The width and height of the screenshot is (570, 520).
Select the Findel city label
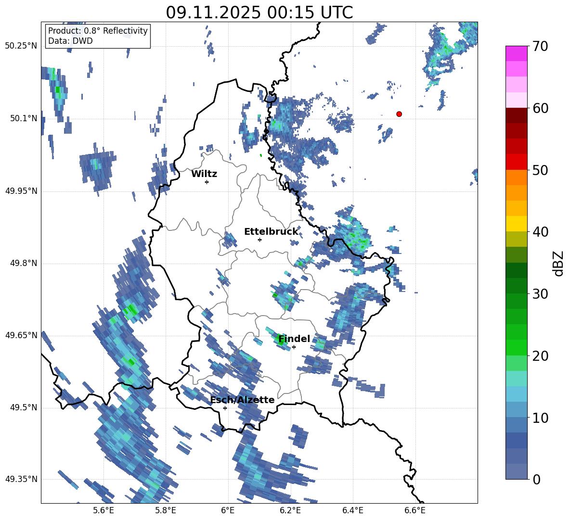(x=294, y=339)
